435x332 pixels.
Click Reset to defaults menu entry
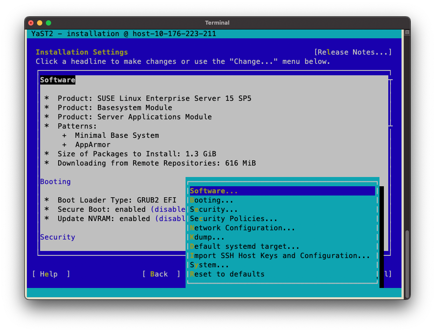(227, 274)
